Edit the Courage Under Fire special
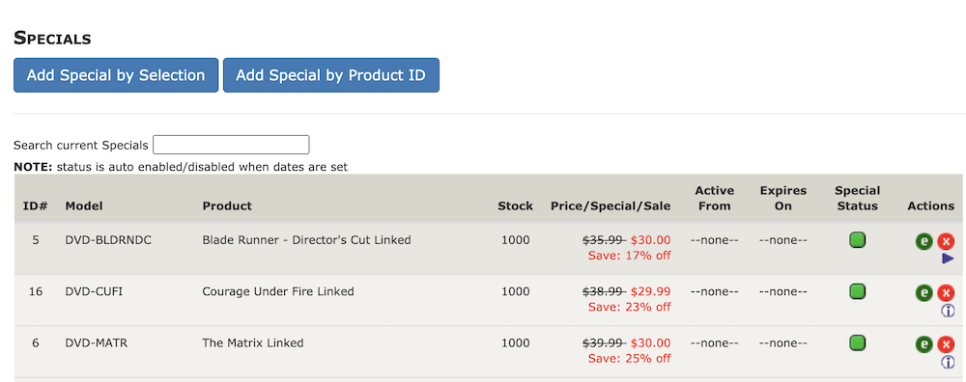Image resolution: width=966 pixels, height=382 pixels. coord(923,293)
